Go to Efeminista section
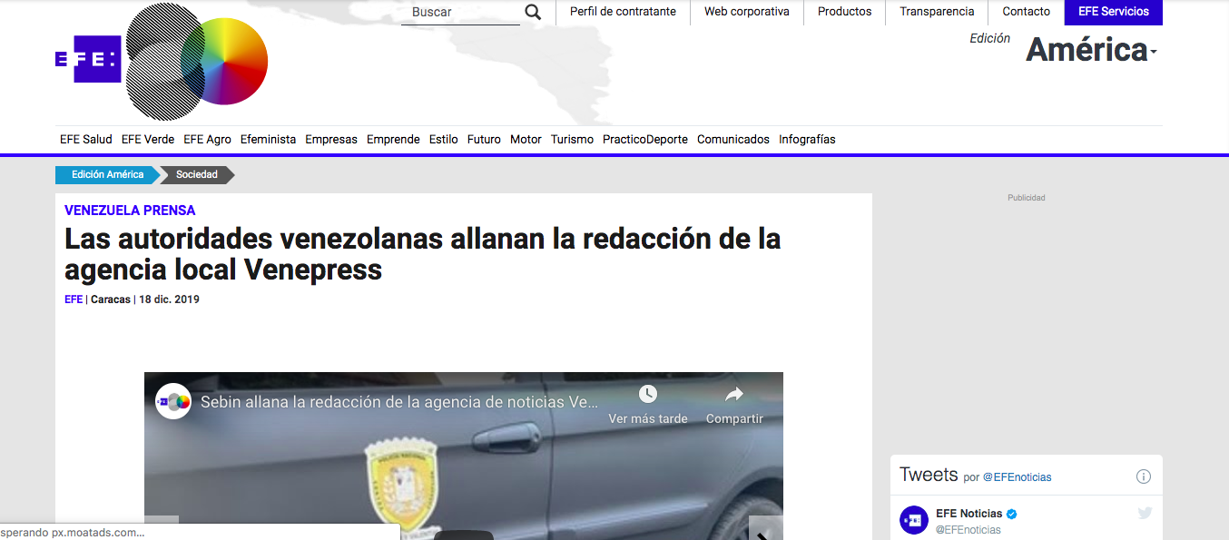 tap(268, 140)
